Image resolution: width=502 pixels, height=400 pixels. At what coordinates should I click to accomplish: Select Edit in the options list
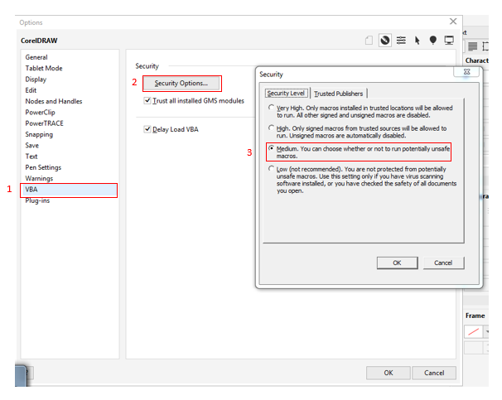pyautogui.click(x=31, y=90)
